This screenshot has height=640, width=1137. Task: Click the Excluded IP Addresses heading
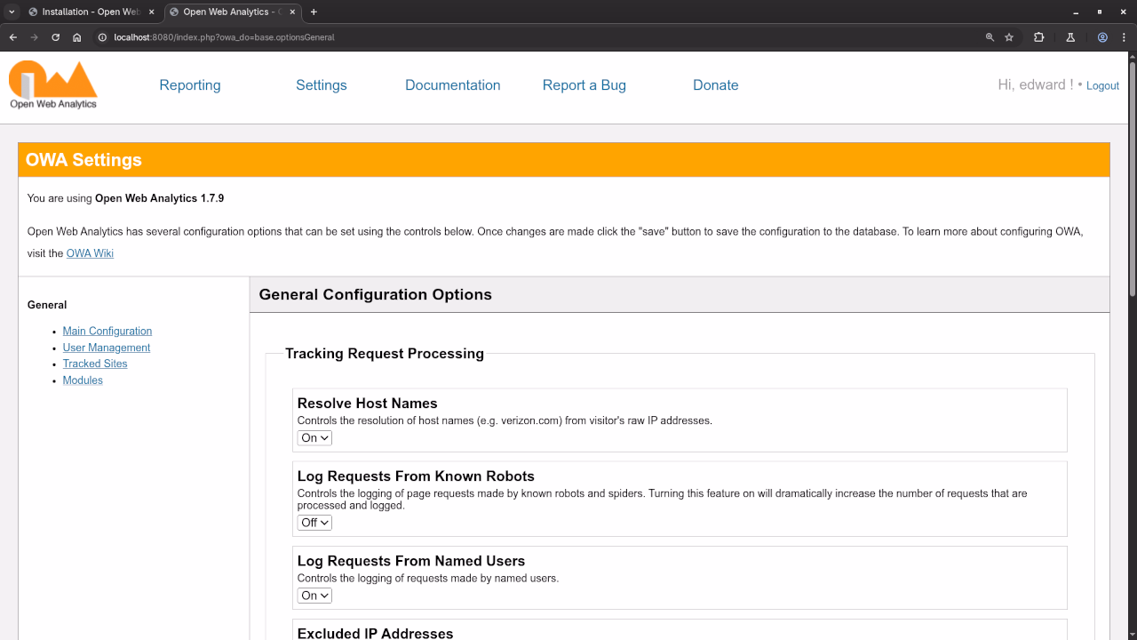click(376, 633)
